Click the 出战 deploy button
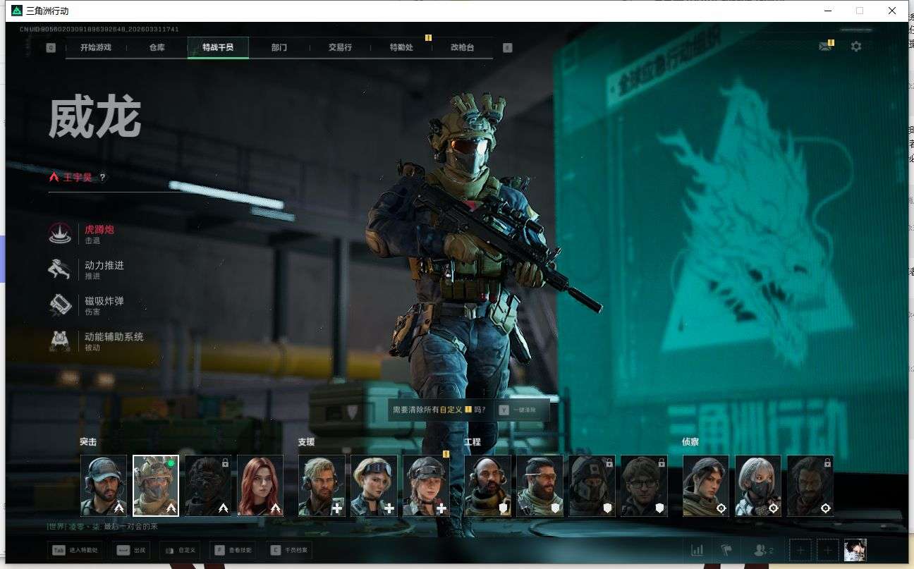This screenshot has height=569, width=914. (x=131, y=550)
